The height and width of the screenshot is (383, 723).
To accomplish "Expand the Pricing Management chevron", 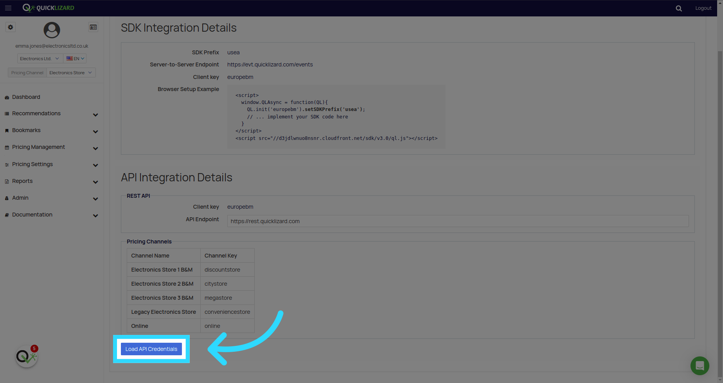I will 95,148.
